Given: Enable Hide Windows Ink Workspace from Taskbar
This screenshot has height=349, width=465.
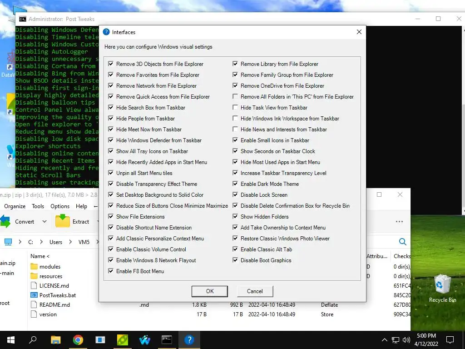Looking at the screenshot, I should click(235, 119).
